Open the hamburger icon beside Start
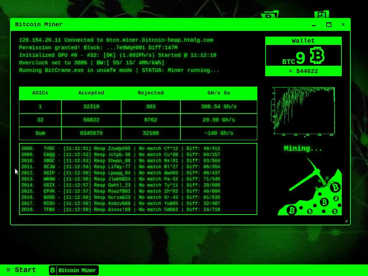 click(x=8, y=270)
